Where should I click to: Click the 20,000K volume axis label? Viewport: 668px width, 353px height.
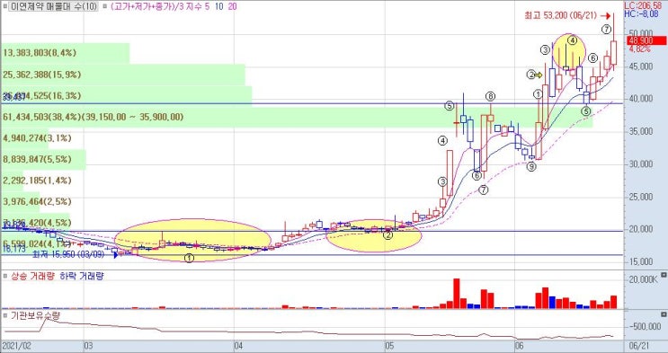[643, 279]
